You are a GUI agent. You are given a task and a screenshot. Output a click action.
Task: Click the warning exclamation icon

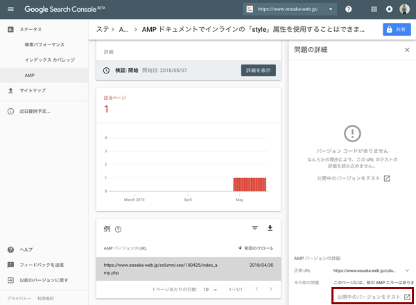pyautogui.click(x=352, y=133)
